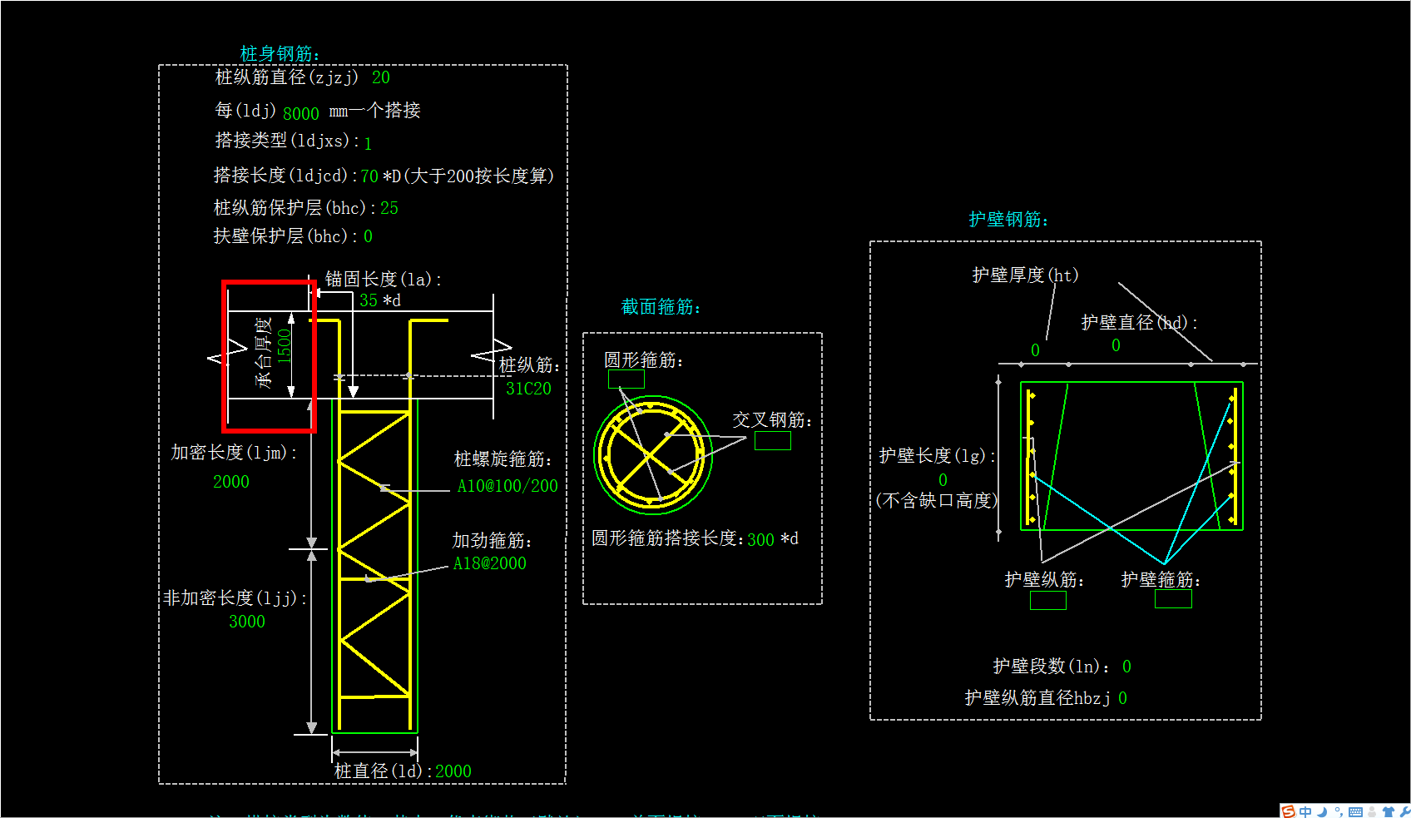Click the 承台厚度 vertical label
Screen dimensions: 1411x818
pyautogui.click(x=263, y=352)
